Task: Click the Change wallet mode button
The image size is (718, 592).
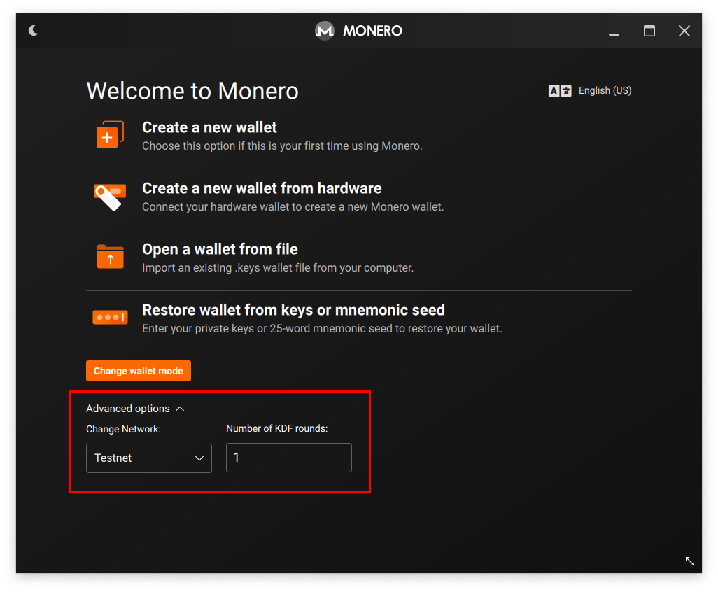Action: 139,371
